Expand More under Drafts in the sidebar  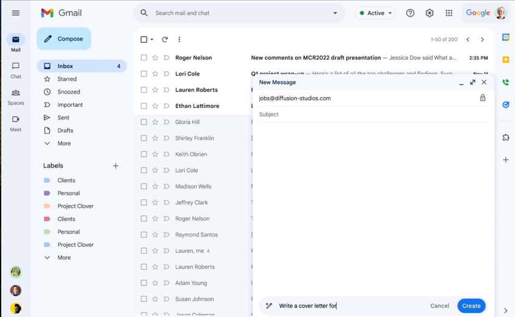click(x=64, y=143)
